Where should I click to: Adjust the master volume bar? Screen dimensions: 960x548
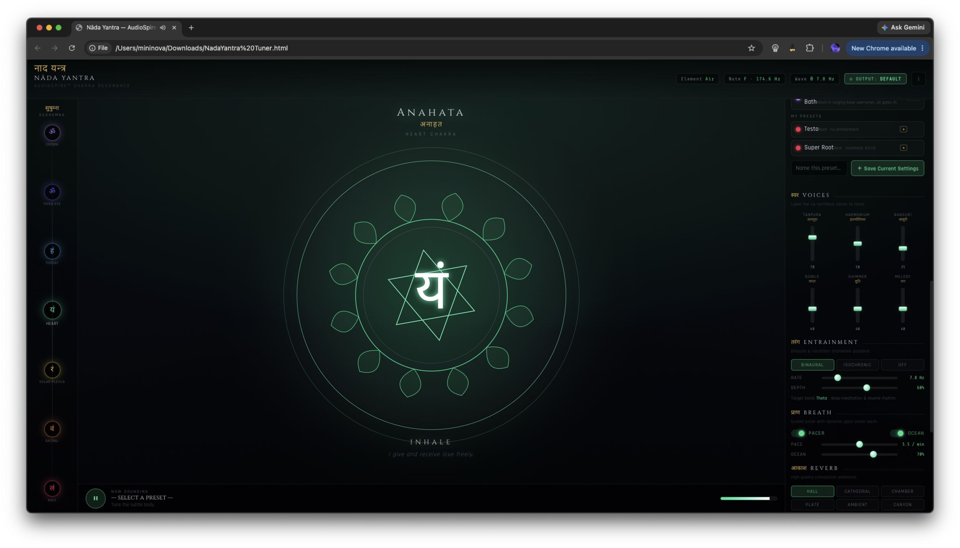click(748, 498)
